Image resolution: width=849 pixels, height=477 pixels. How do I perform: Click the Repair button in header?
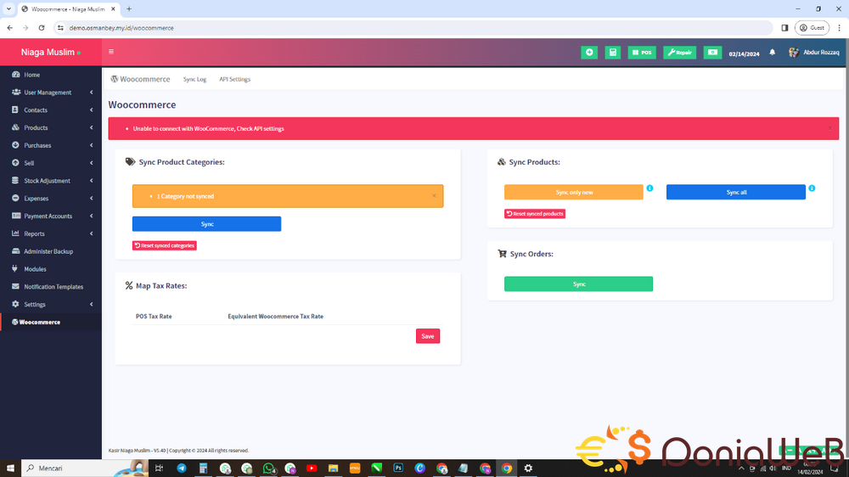coord(679,53)
